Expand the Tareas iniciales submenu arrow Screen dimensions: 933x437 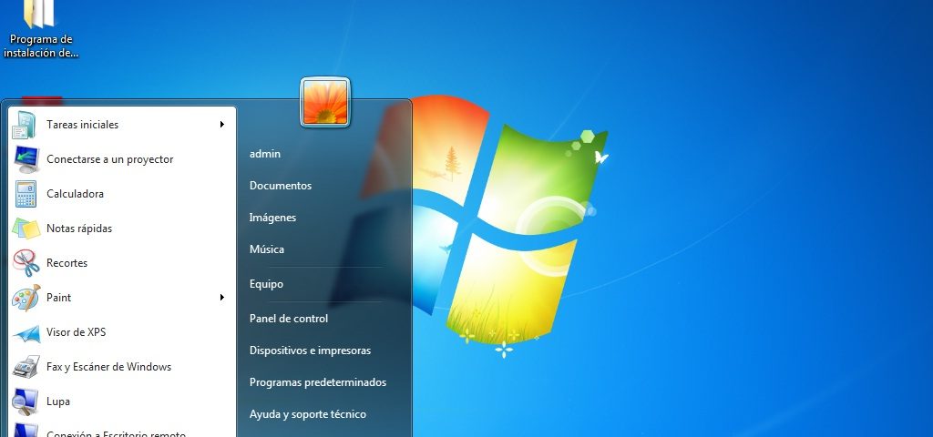click(222, 124)
